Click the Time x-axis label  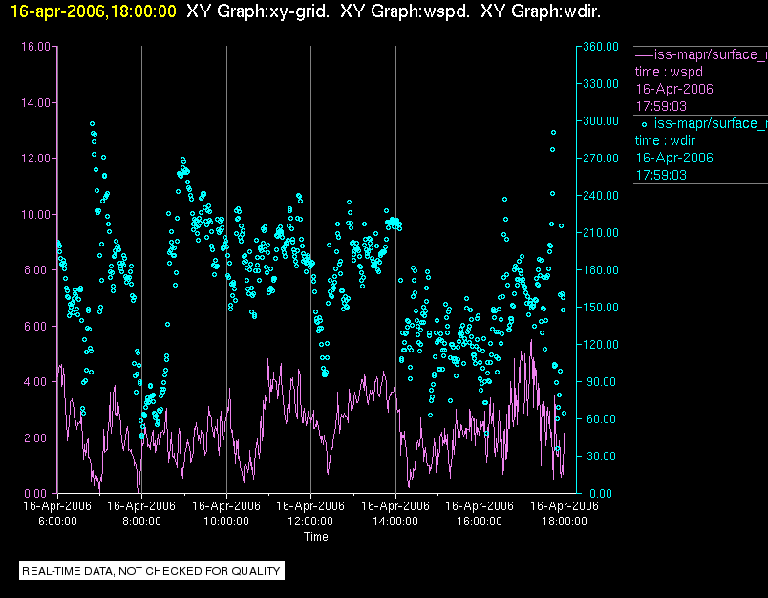pos(316,537)
